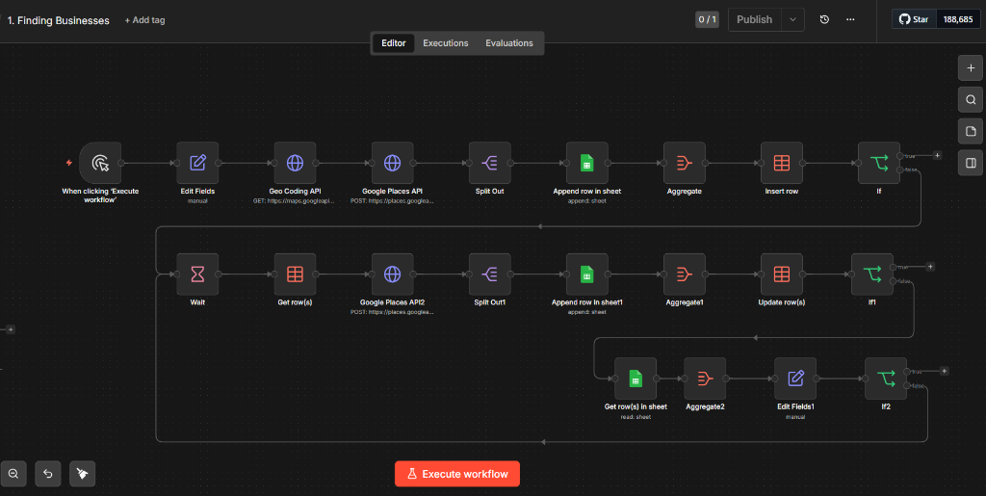Select the Get row(s) node

tap(295, 274)
